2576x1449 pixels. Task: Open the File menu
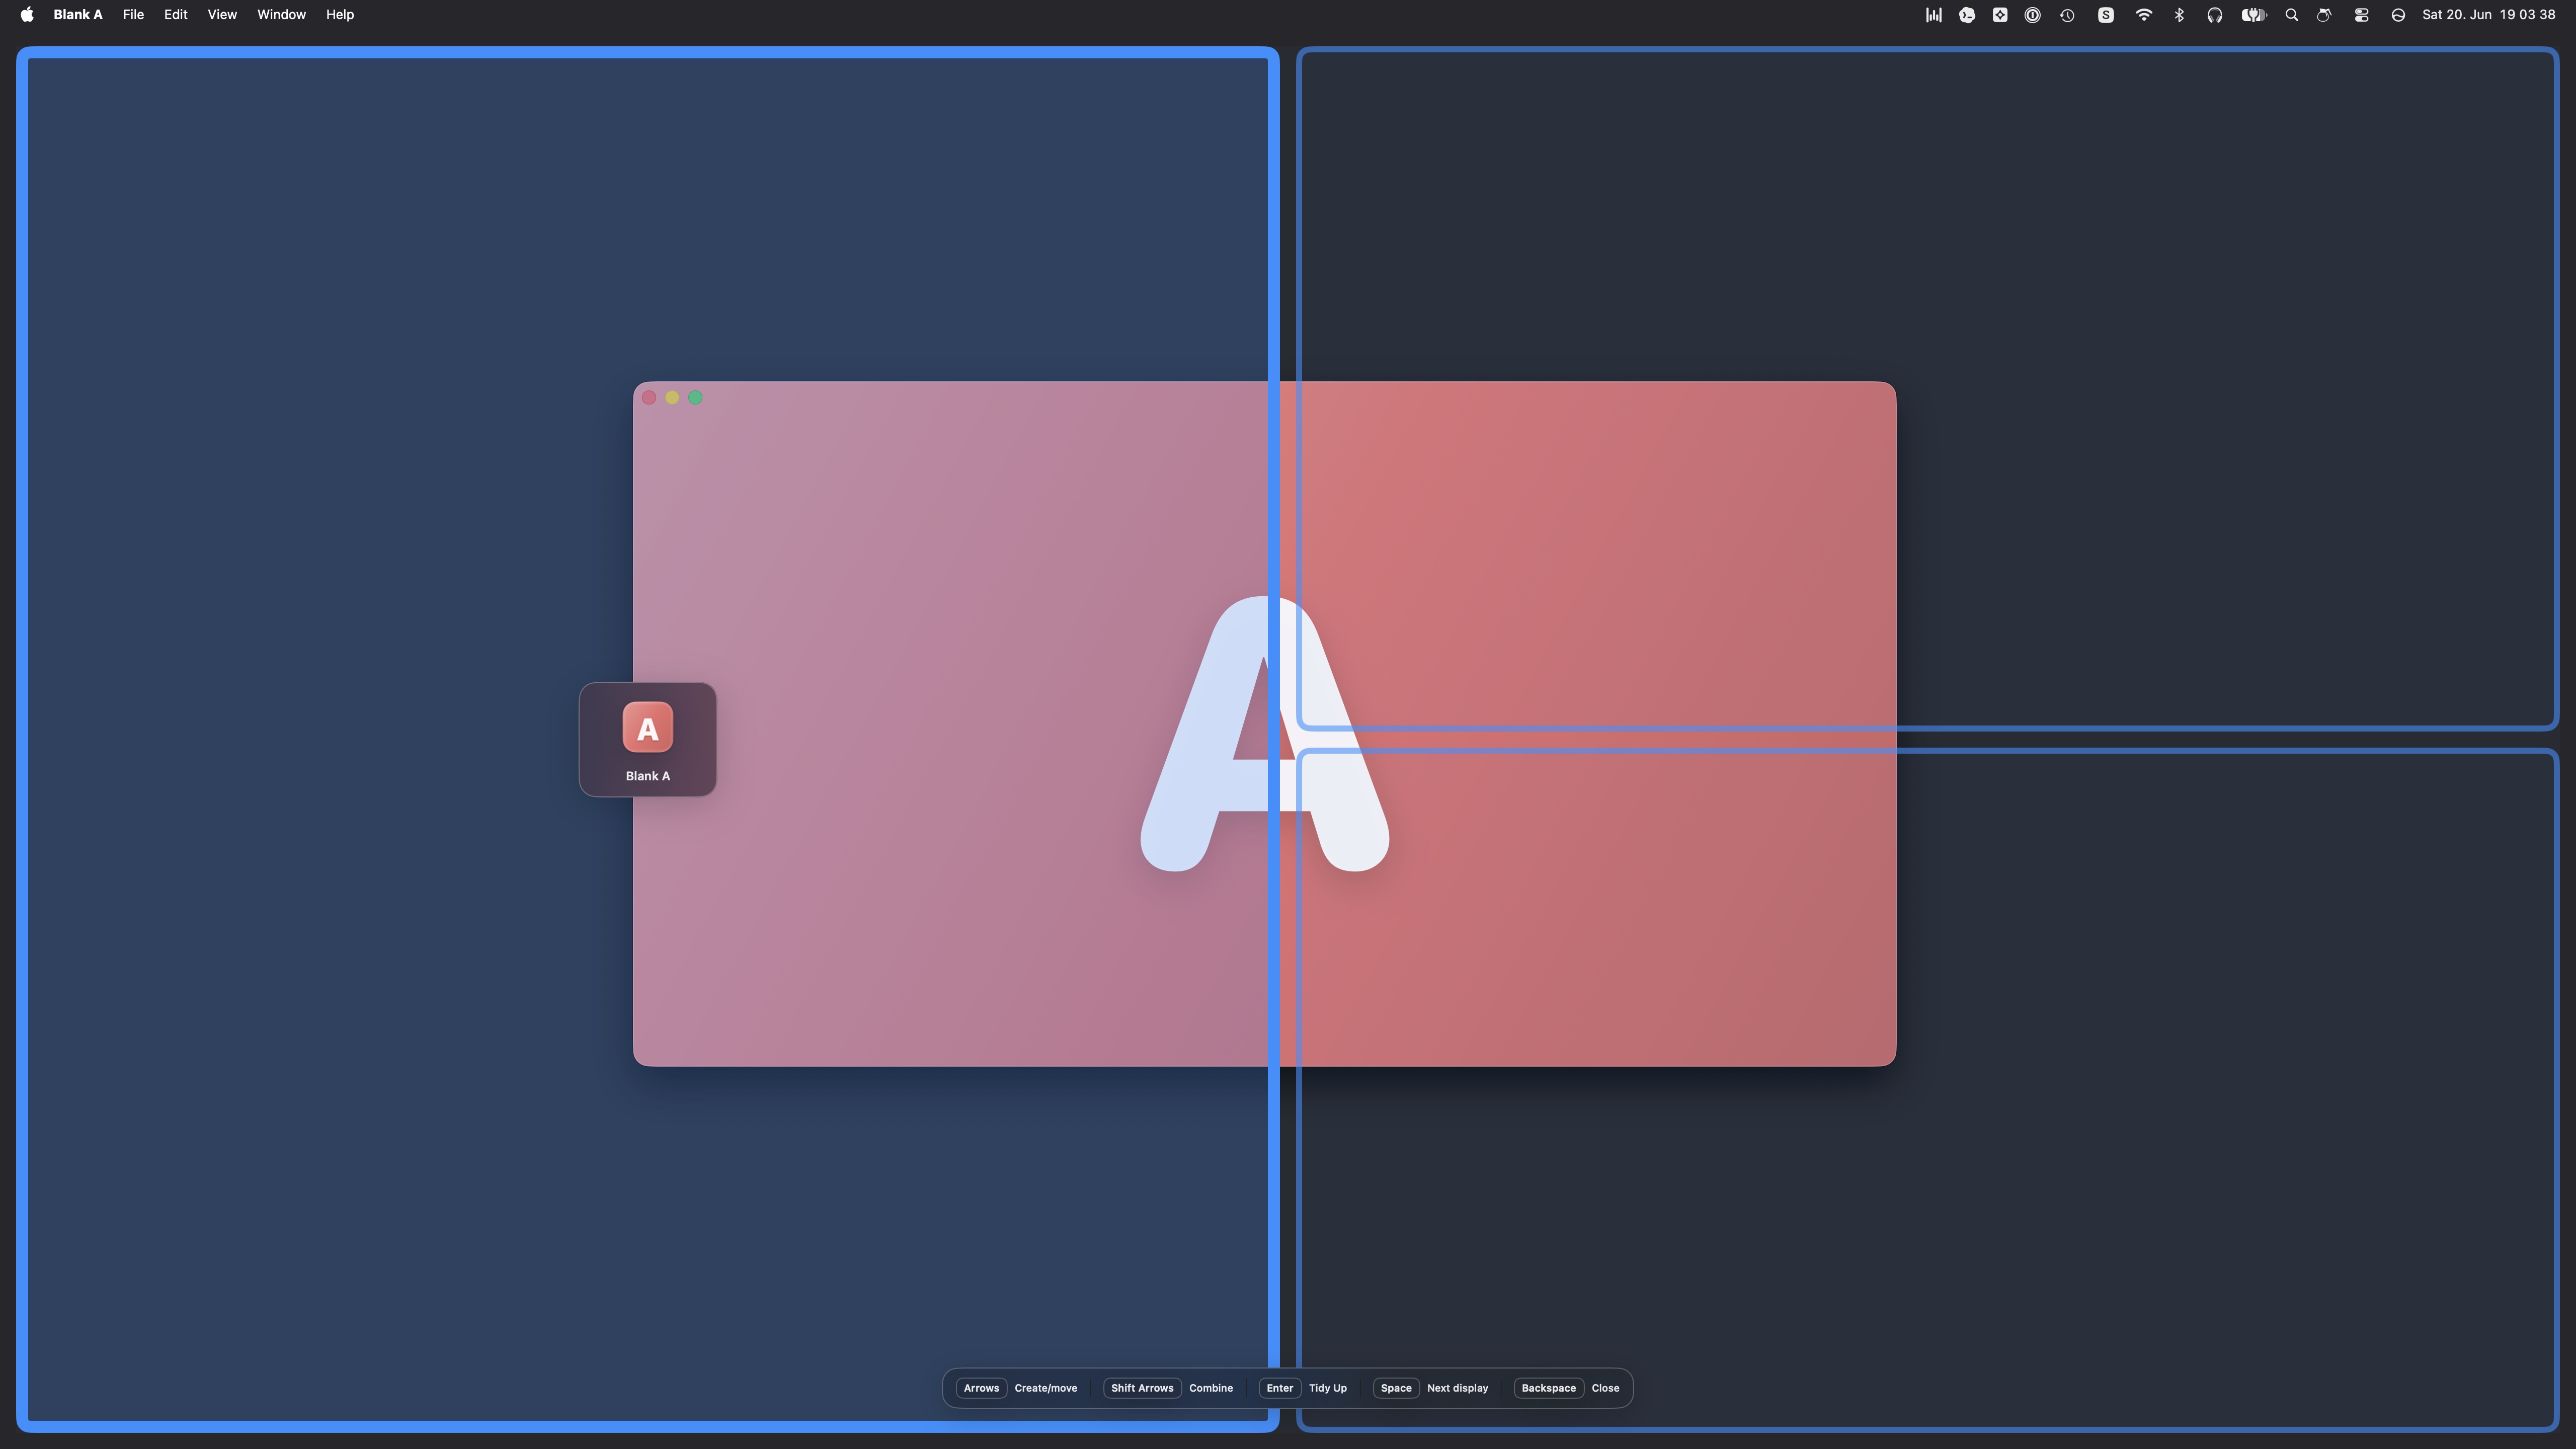(133, 14)
